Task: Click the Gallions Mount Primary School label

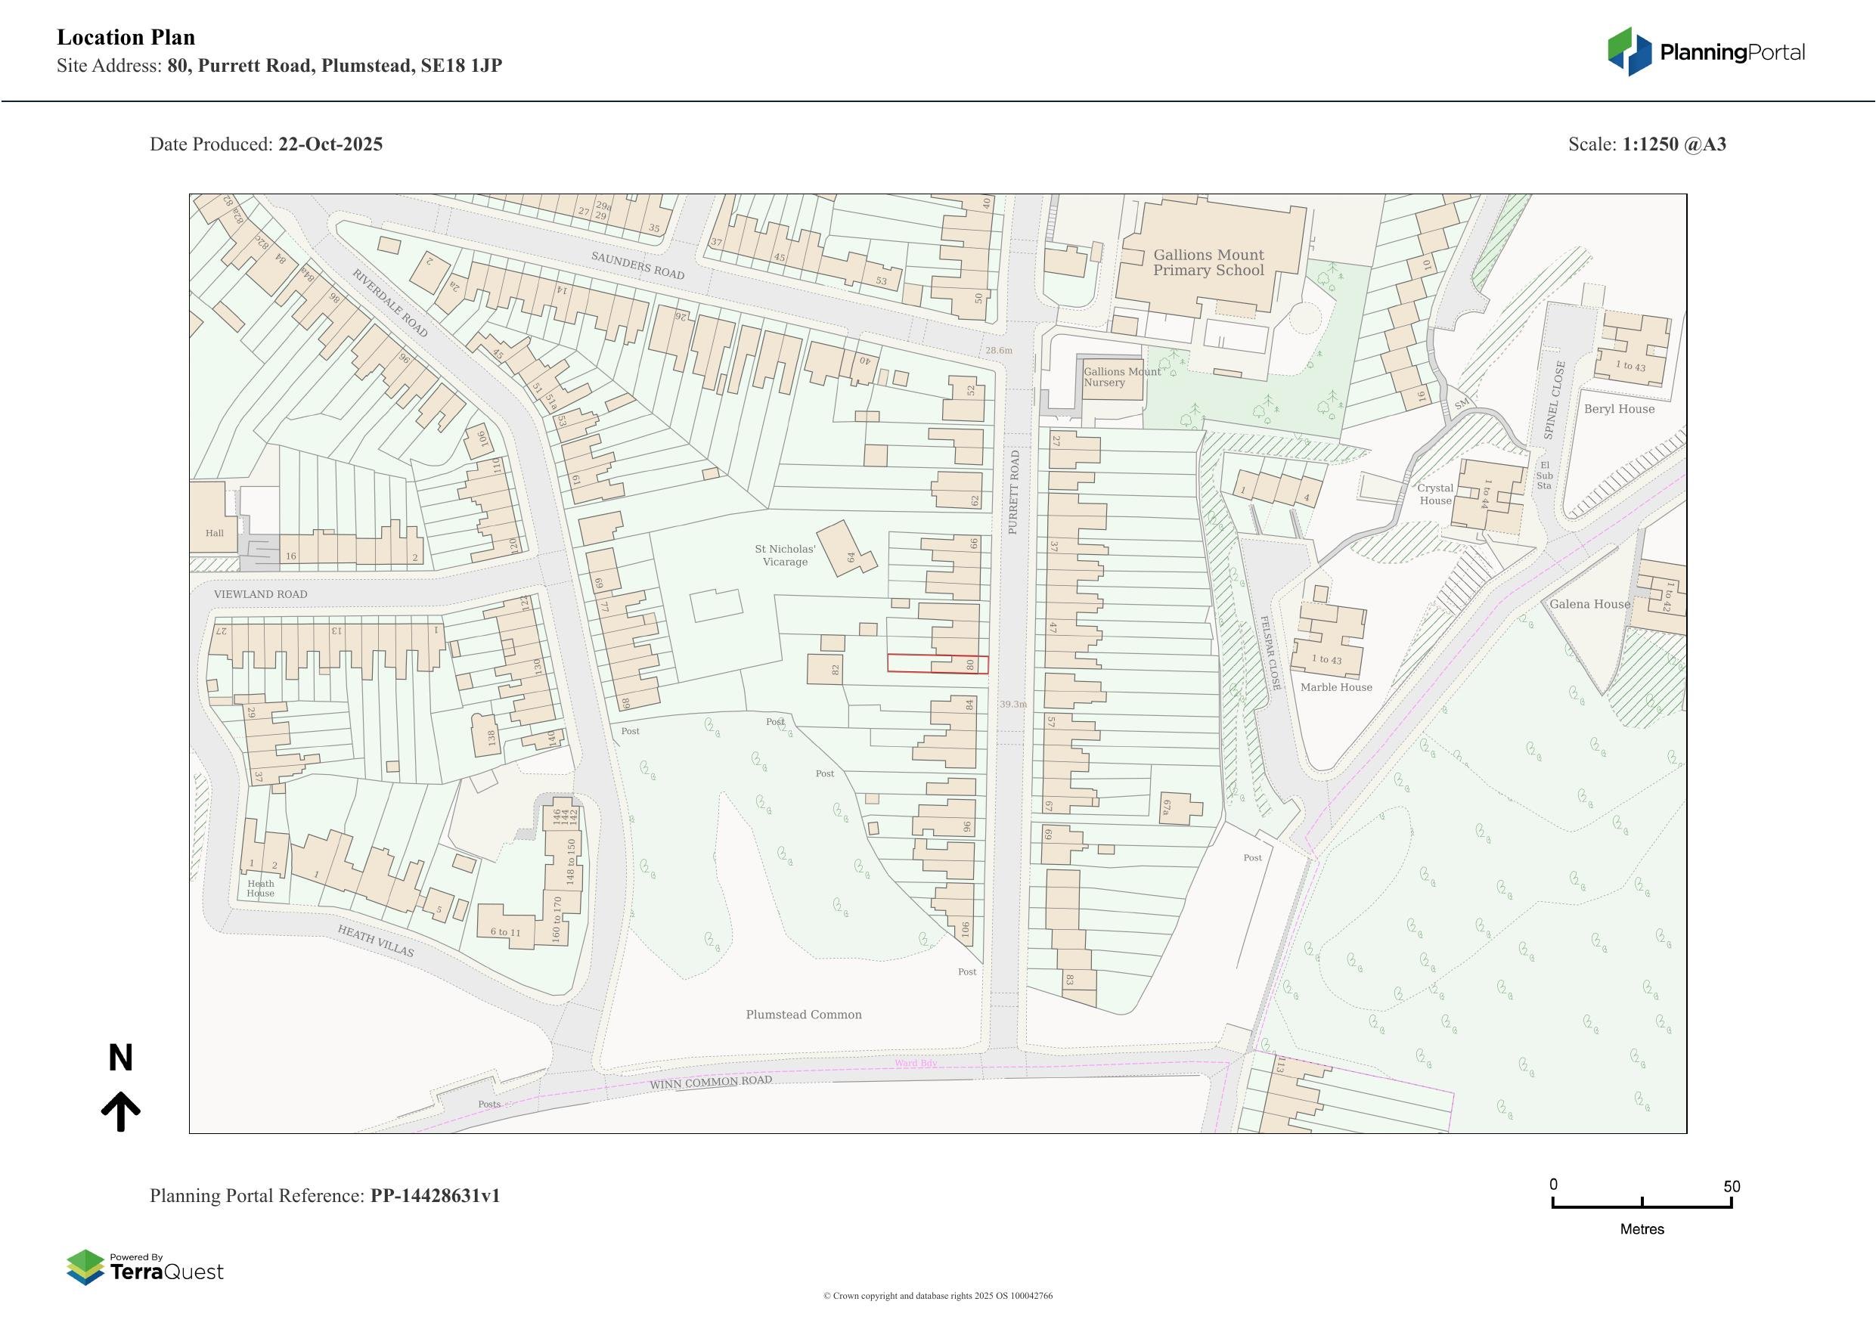Action: point(1208,263)
